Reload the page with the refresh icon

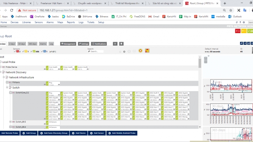tap(12, 10)
